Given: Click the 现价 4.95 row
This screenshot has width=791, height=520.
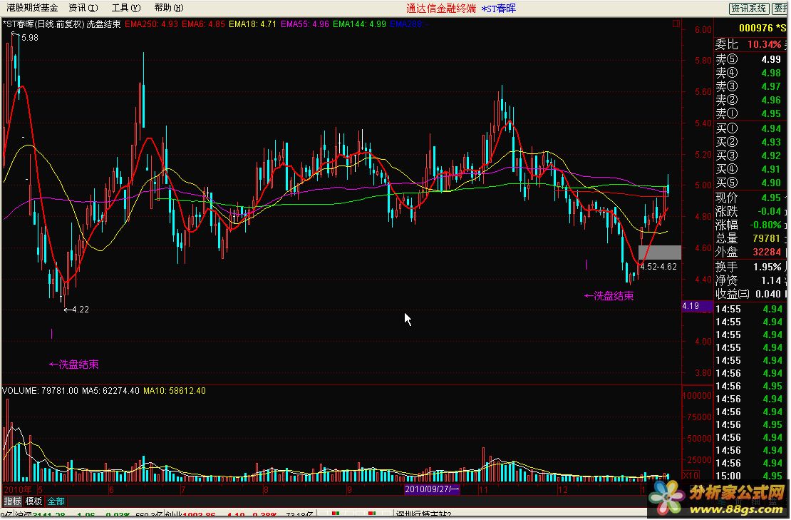Looking at the screenshot, I should (x=750, y=198).
